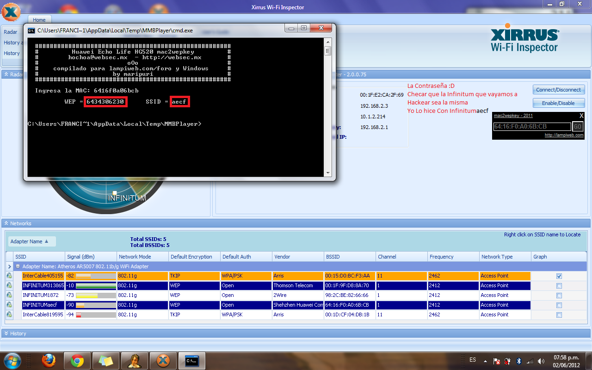This screenshot has height=370, width=592.
Task: Select BSSID cell 64:16:F0:A0:6B:CB
Action: pos(350,305)
